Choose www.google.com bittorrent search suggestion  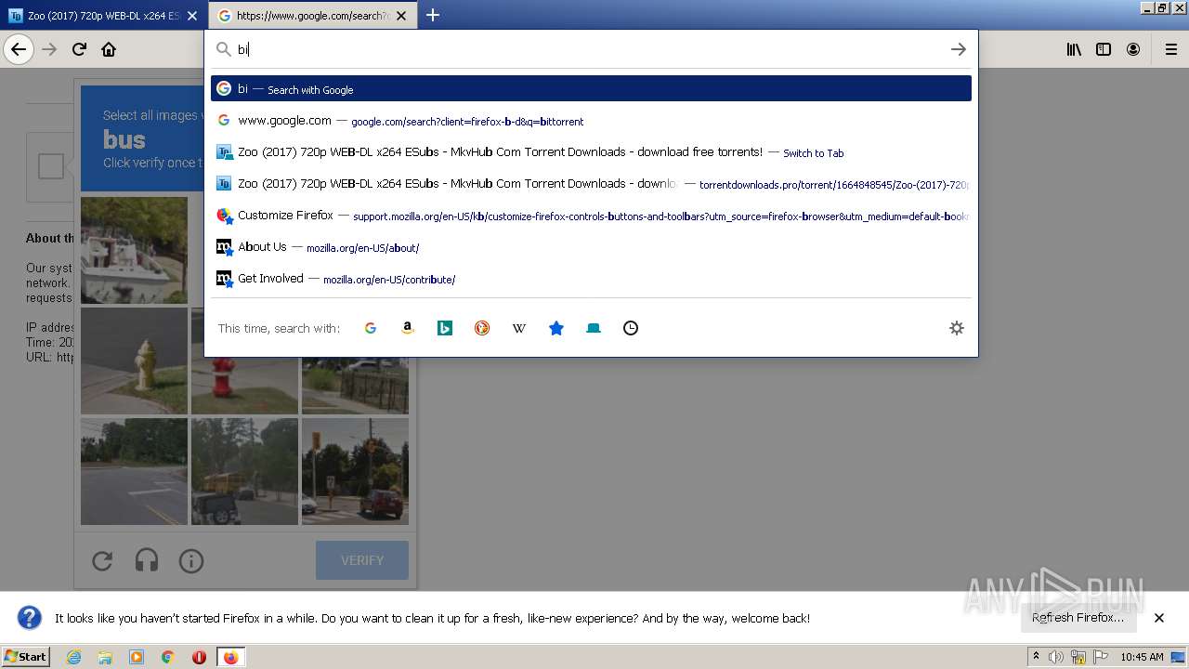pos(591,121)
